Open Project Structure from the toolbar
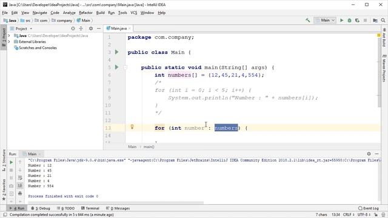 375,20
